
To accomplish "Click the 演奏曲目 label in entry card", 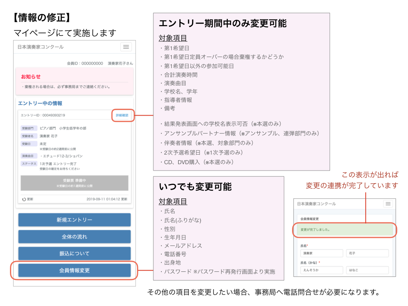I will [28, 156].
